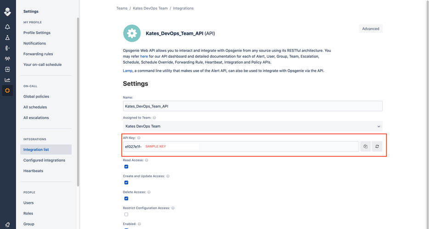Copy the API key with copy icon
The width and height of the screenshot is (429, 229).
click(x=365, y=146)
